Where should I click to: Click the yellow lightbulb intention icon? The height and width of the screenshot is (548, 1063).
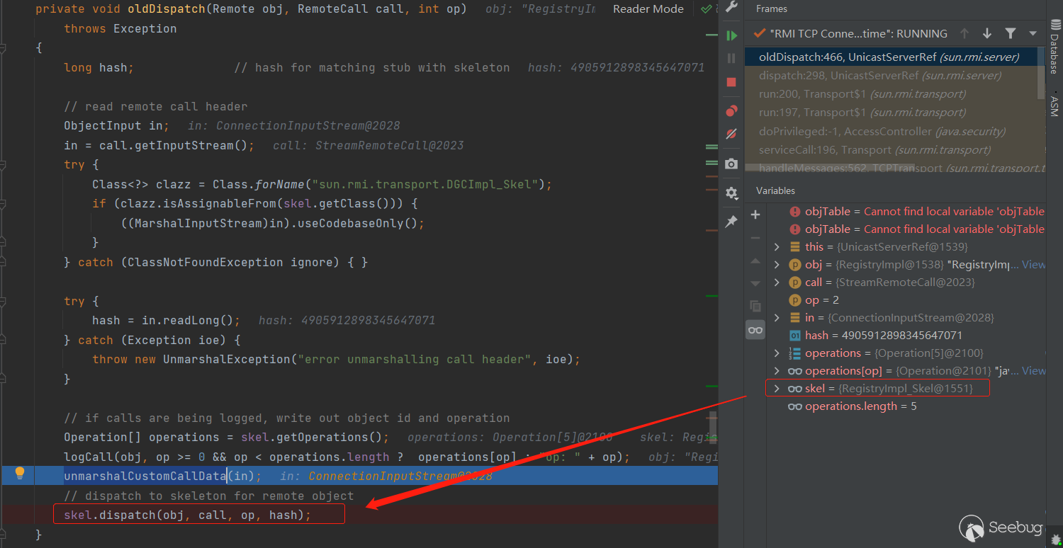[20, 473]
